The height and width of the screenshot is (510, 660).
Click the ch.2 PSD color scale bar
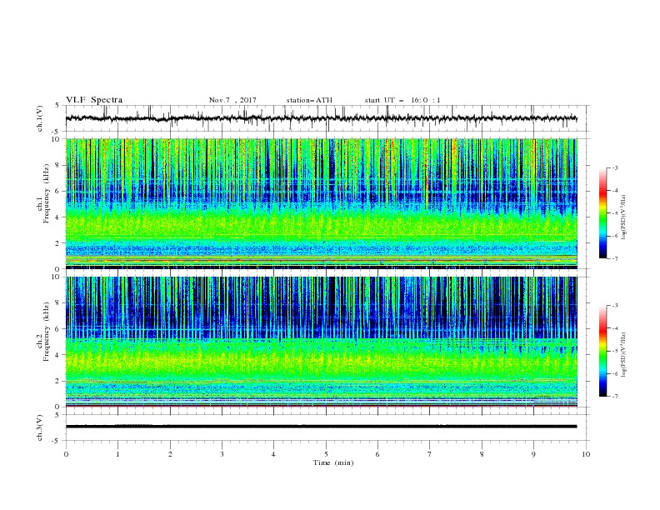click(x=602, y=351)
